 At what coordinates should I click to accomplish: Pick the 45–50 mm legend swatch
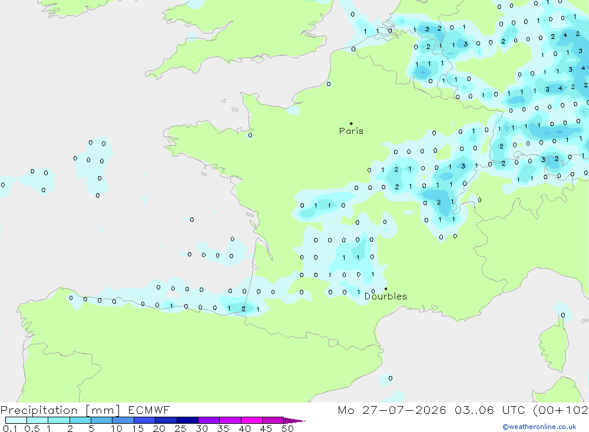(x=273, y=420)
